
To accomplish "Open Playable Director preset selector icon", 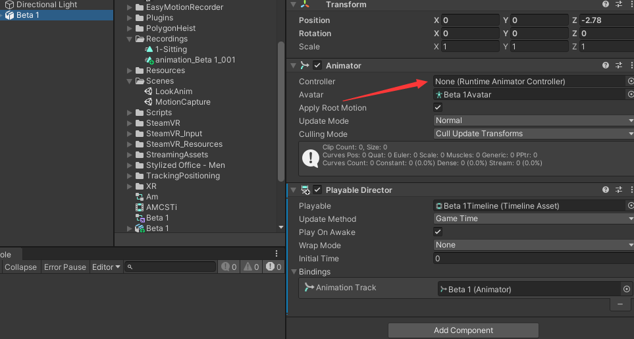I will point(619,190).
